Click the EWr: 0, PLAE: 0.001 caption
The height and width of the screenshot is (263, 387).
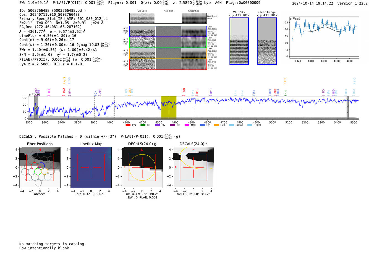[142, 197]
